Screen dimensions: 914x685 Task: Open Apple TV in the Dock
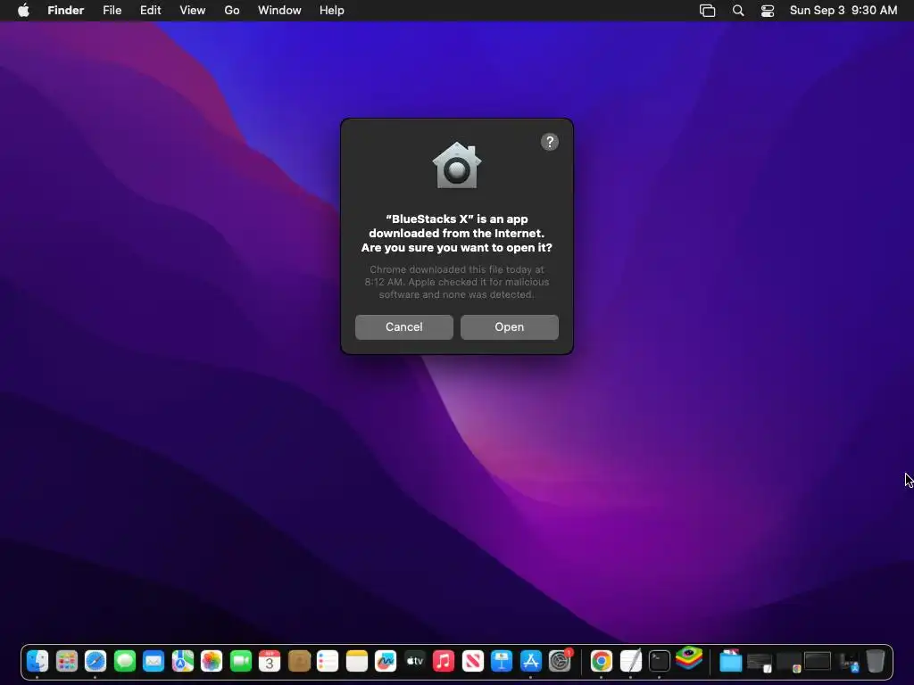414,661
